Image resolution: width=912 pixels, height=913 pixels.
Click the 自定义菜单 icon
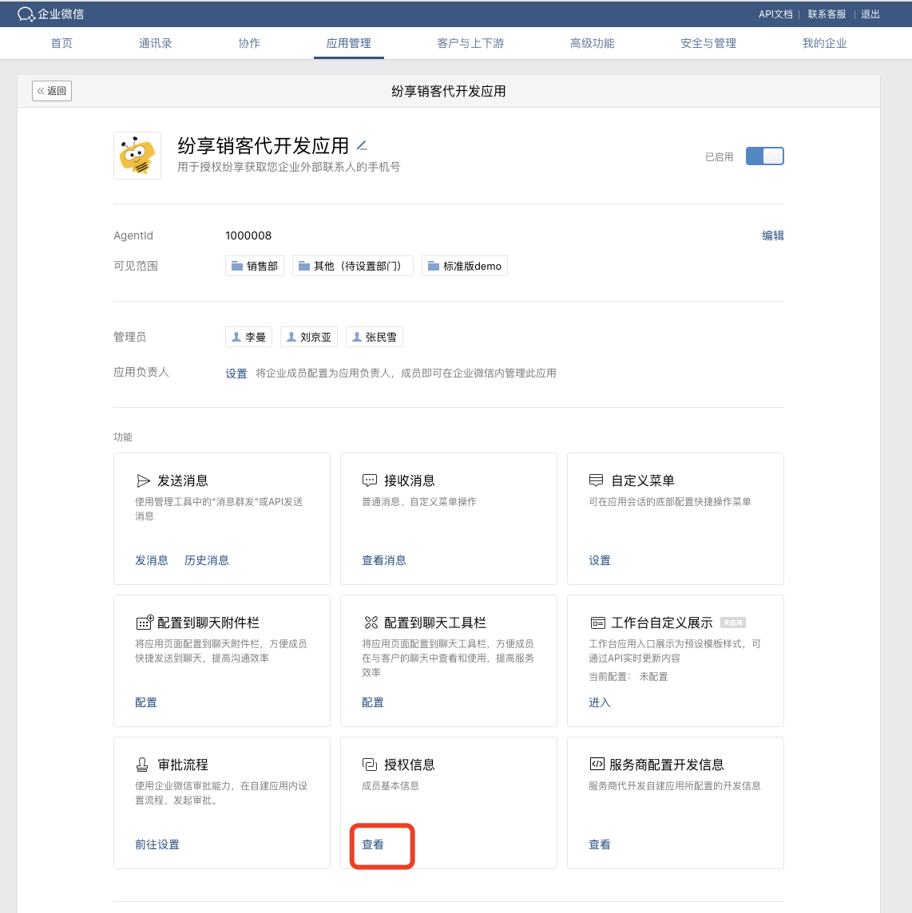tap(596, 480)
